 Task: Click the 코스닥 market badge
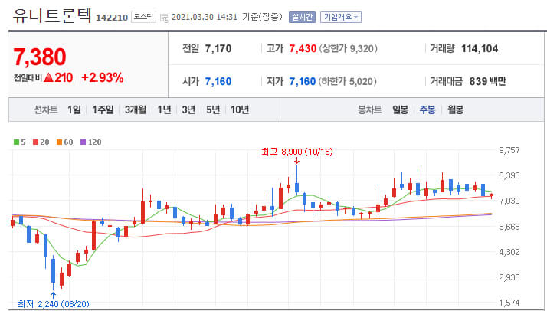click(x=143, y=17)
